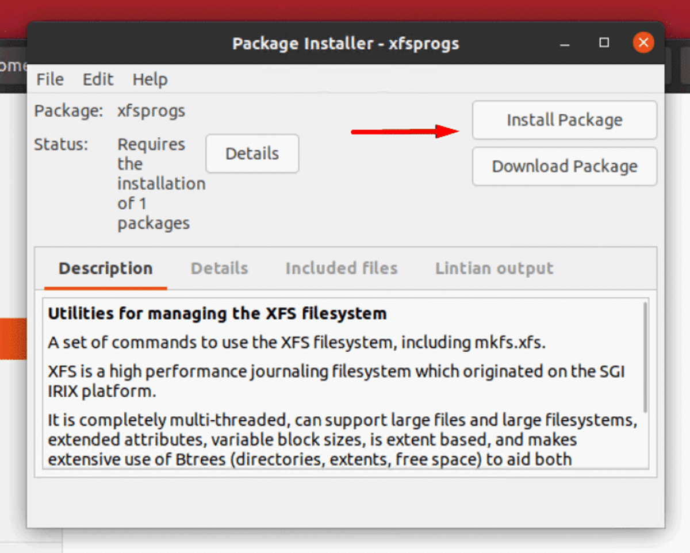Open the File menu

(x=50, y=79)
